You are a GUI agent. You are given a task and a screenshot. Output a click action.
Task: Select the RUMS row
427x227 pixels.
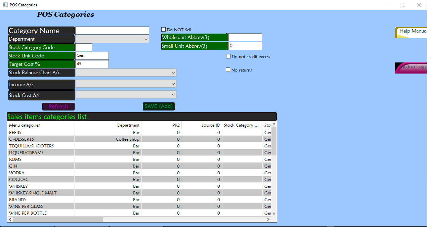click(139, 160)
